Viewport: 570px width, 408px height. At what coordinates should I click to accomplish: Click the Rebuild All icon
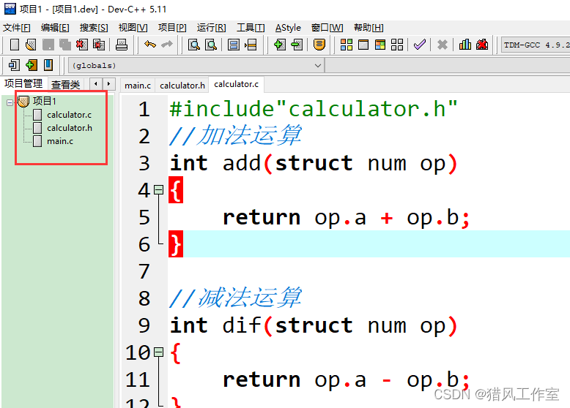click(397, 45)
